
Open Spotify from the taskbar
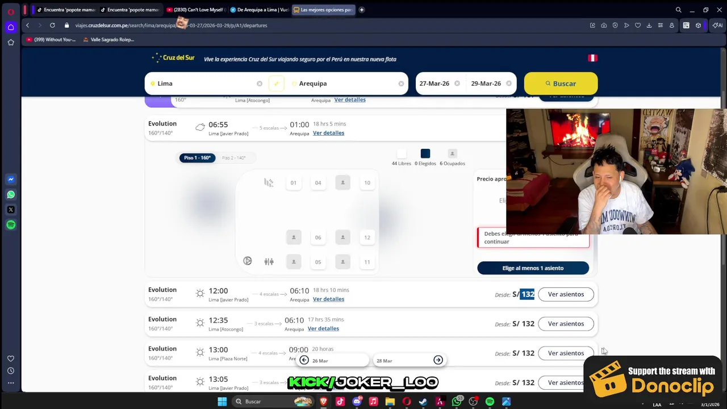pyautogui.click(x=490, y=402)
